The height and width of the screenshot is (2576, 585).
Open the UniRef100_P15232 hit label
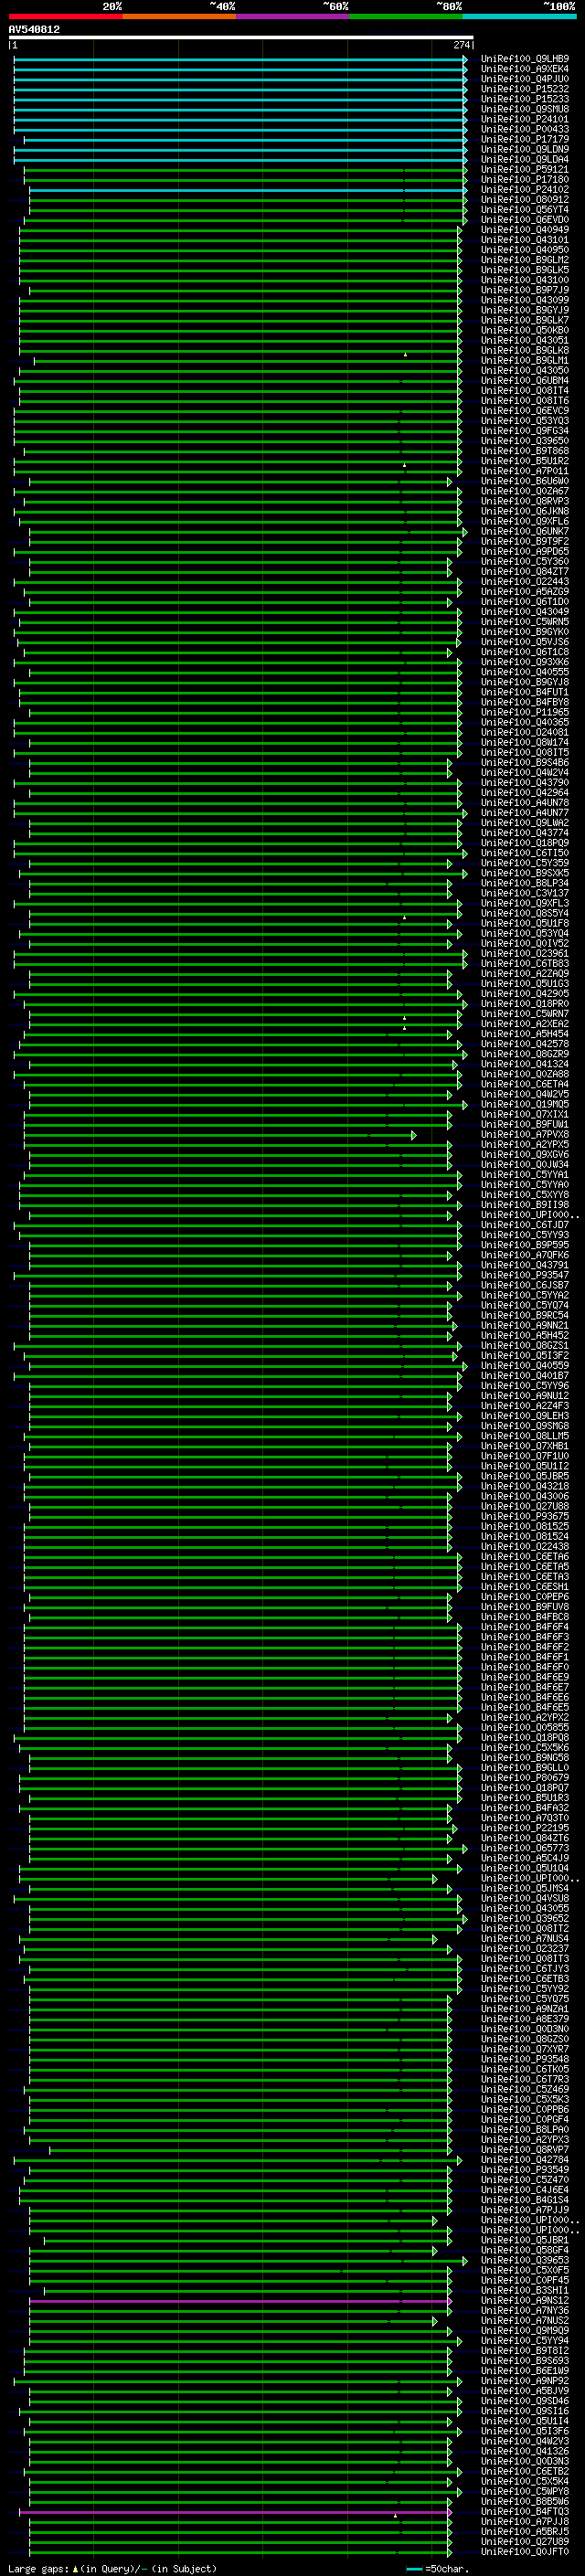coord(525,89)
